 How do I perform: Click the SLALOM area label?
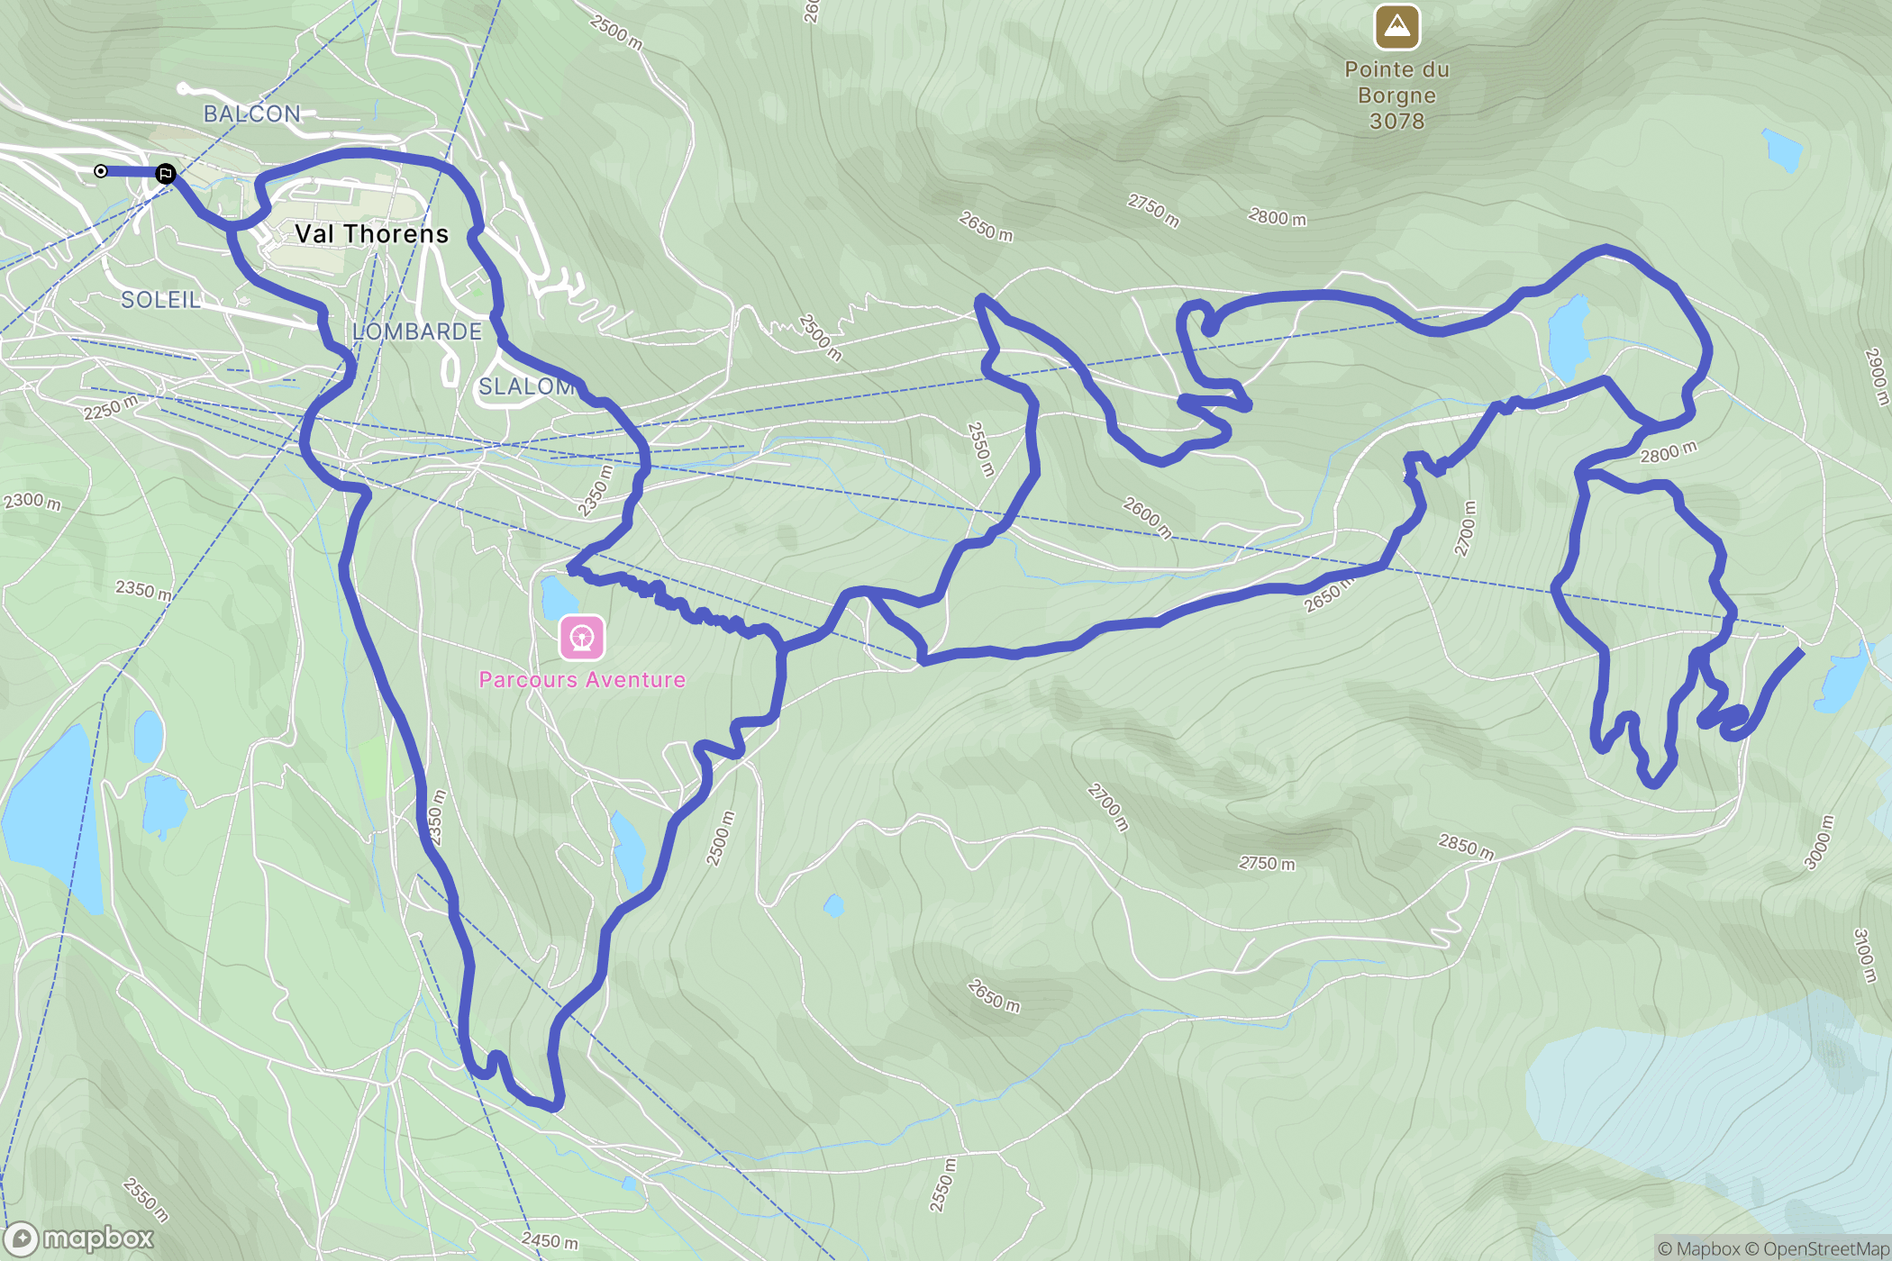526,387
